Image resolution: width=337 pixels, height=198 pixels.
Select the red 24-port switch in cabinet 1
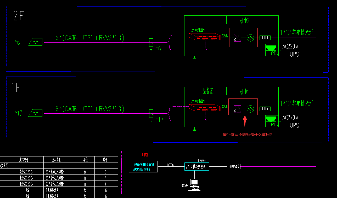pos(204,108)
